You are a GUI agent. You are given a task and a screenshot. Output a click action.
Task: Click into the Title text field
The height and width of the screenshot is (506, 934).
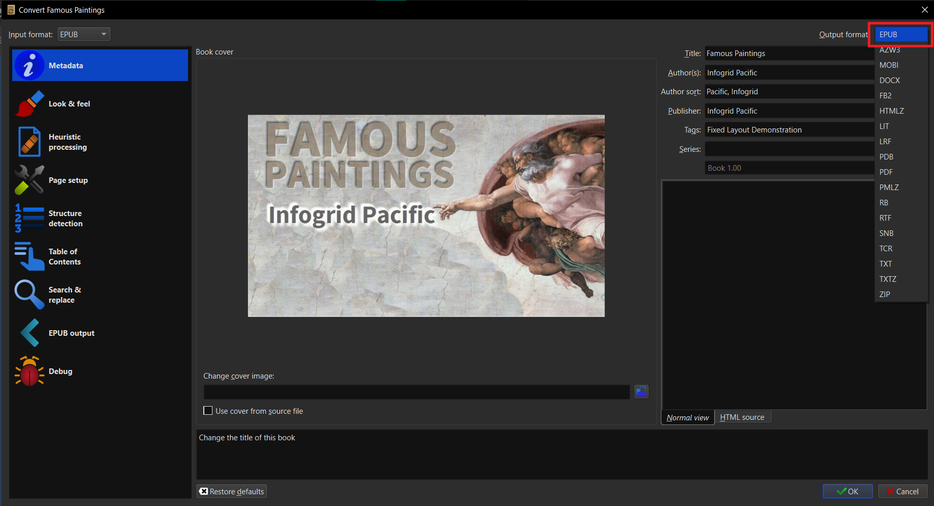click(x=789, y=54)
